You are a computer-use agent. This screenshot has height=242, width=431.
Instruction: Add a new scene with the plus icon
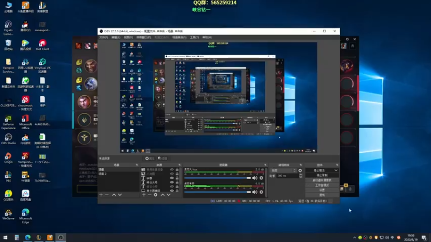click(x=101, y=195)
